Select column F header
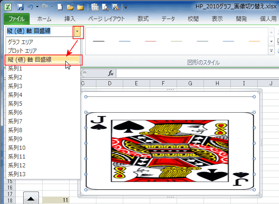This screenshot has height=204, width=279. coord(163,83)
